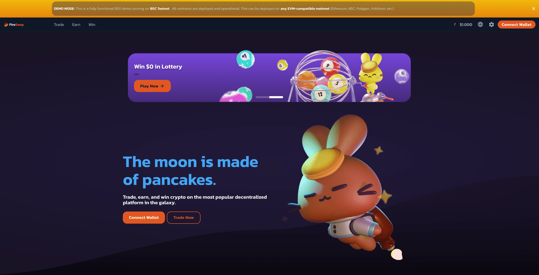
Task: Click Connect Wallet below the headline
Action: tap(144, 218)
